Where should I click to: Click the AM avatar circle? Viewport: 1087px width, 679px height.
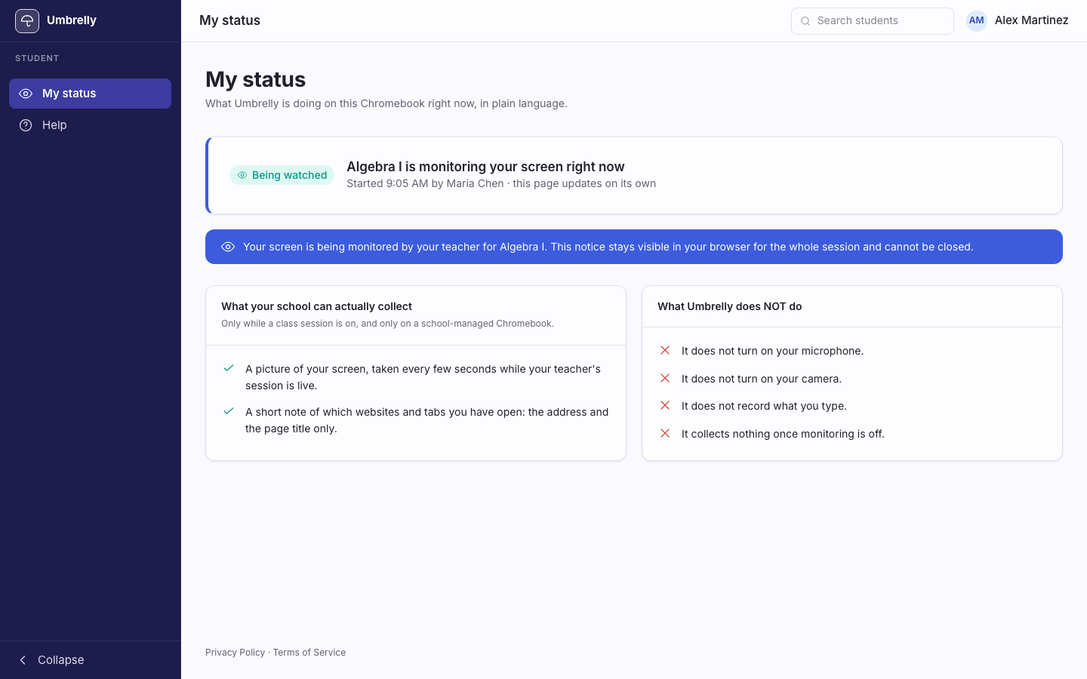[x=977, y=21]
